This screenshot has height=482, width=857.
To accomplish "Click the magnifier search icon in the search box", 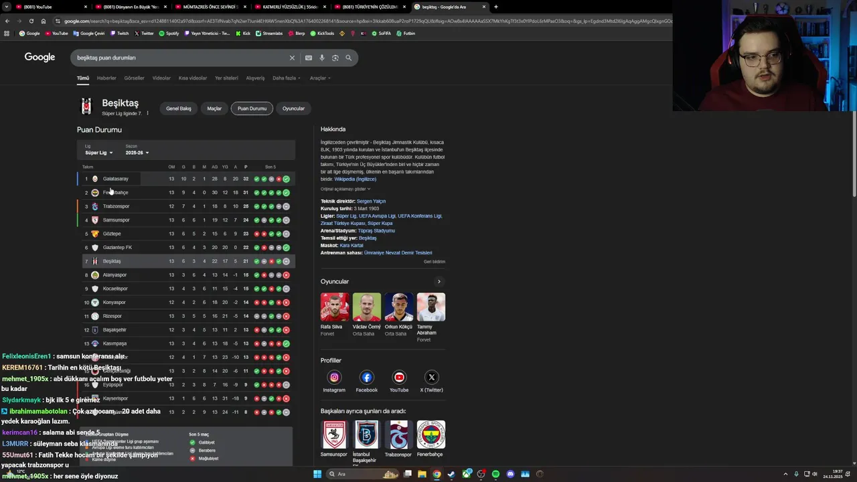I will pos(348,58).
